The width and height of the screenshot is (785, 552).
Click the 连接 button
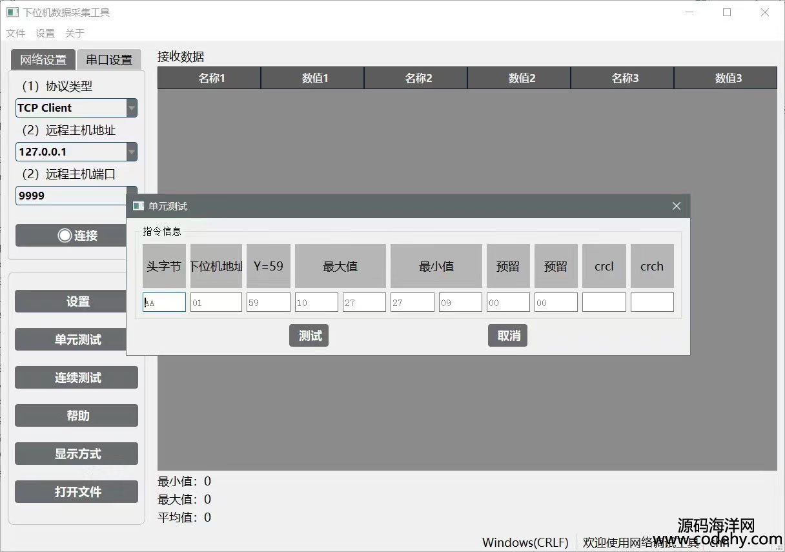click(71, 236)
